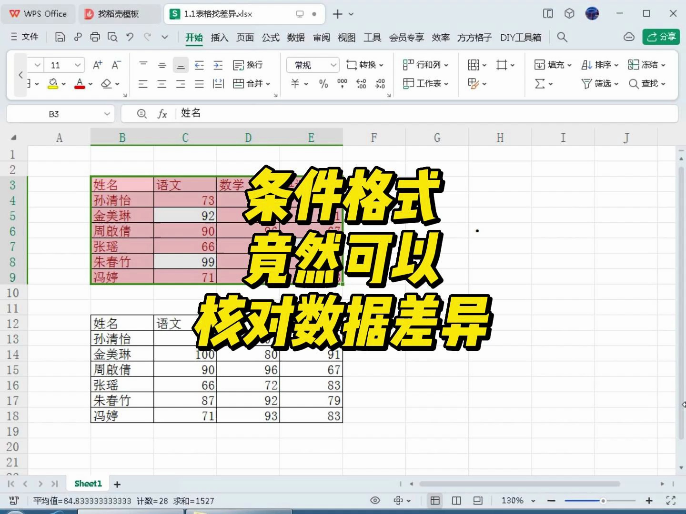Click the Undo arrow icon
Screen dimensions: 686x514
[x=130, y=37]
